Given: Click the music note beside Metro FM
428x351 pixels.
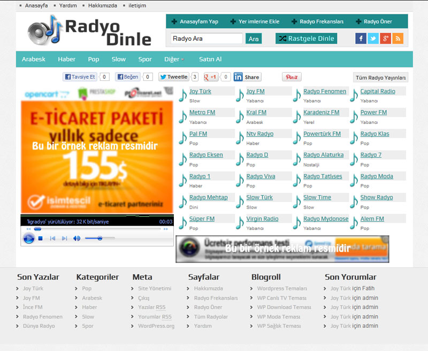Looking at the screenshot, I should (x=183, y=117).
